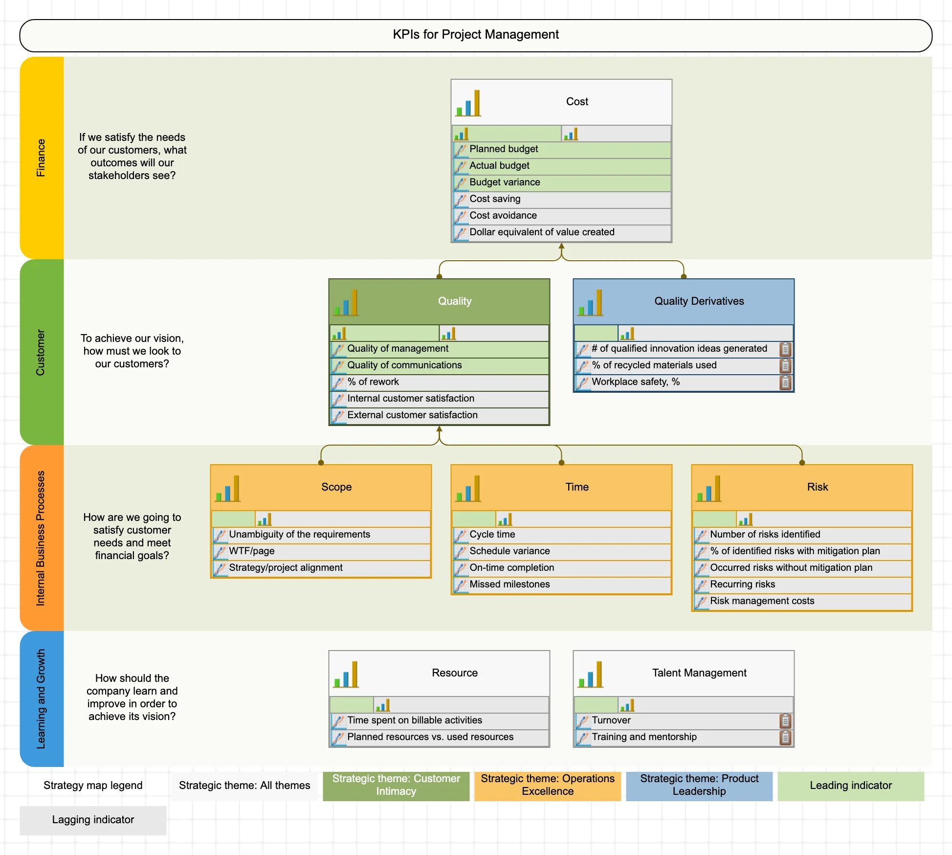Click the bar chart icon in Scope card
Image resolution: width=952 pixels, height=855 pixels.
click(x=228, y=489)
